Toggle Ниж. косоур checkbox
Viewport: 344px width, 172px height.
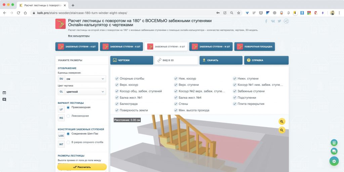(176, 79)
